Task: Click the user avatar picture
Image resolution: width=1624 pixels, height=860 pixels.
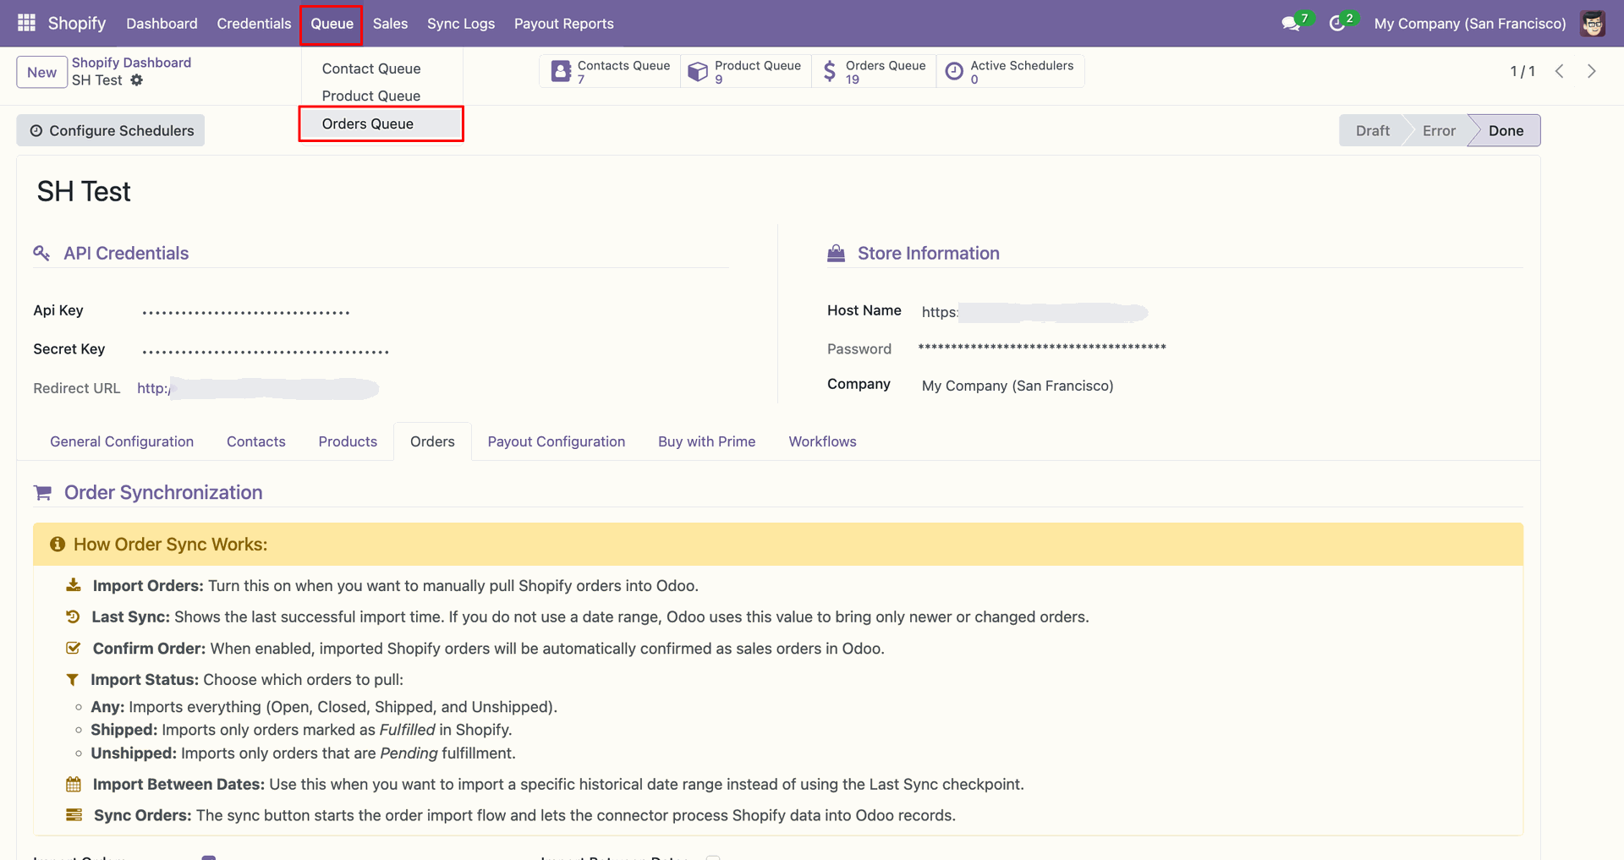Action: 1593,24
